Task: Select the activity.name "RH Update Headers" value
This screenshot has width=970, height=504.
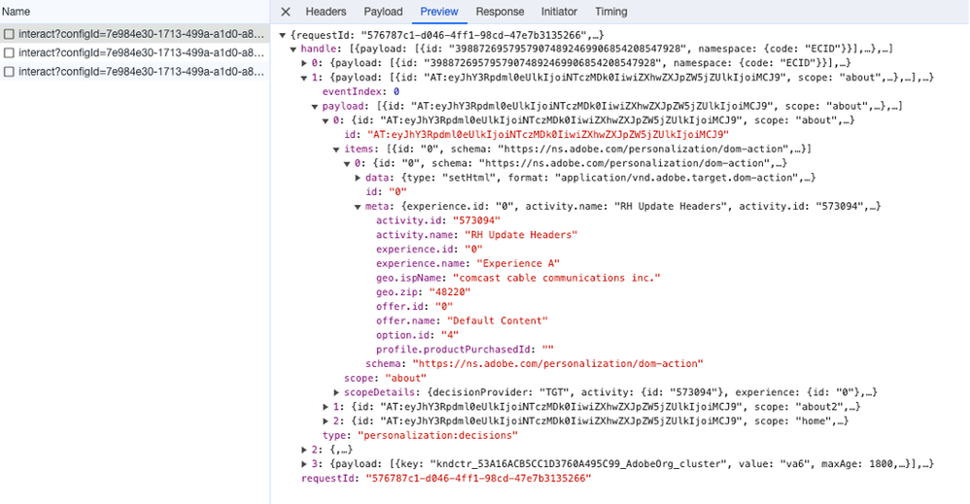Action: click(x=521, y=235)
